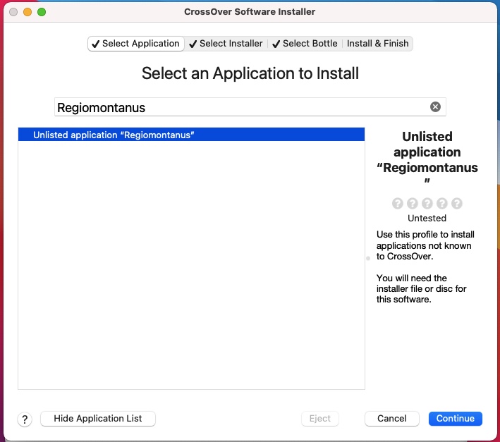Screen dimensions: 500x442
Task: Click "Use this profile to install" description text
Action: pyautogui.click(x=425, y=245)
